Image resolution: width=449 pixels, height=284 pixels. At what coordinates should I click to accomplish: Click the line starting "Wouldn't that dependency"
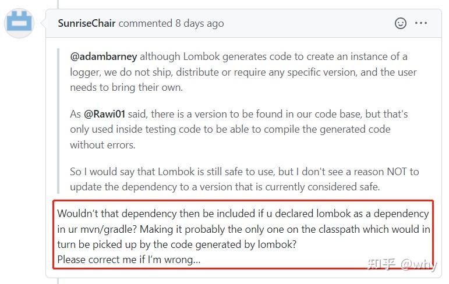243,214
